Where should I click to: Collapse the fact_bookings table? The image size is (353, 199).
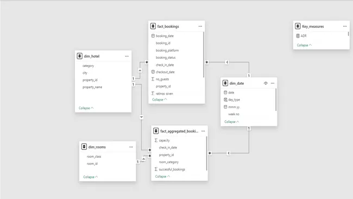(x=159, y=100)
